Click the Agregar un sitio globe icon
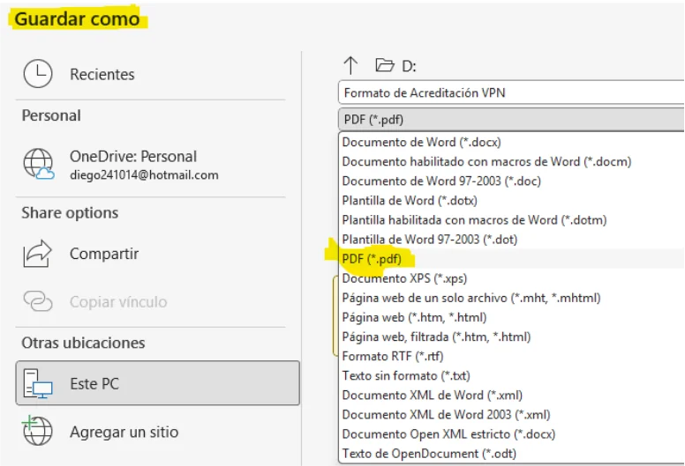Image resolution: width=685 pixels, height=466 pixels. (38, 431)
